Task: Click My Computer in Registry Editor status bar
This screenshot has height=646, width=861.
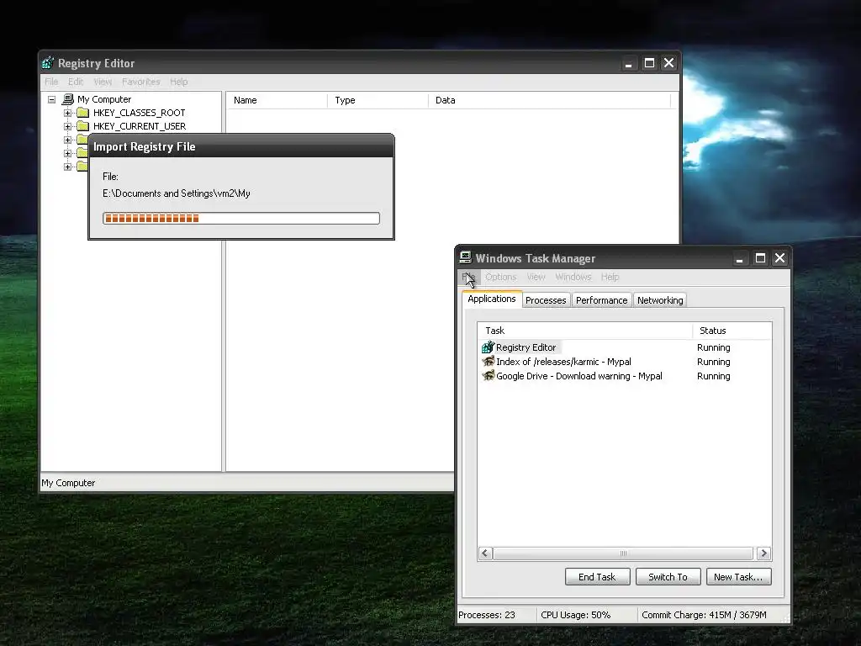Action: pos(68,483)
